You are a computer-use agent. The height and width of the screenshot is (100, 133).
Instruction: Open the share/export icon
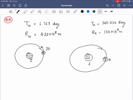(x=26, y=6)
